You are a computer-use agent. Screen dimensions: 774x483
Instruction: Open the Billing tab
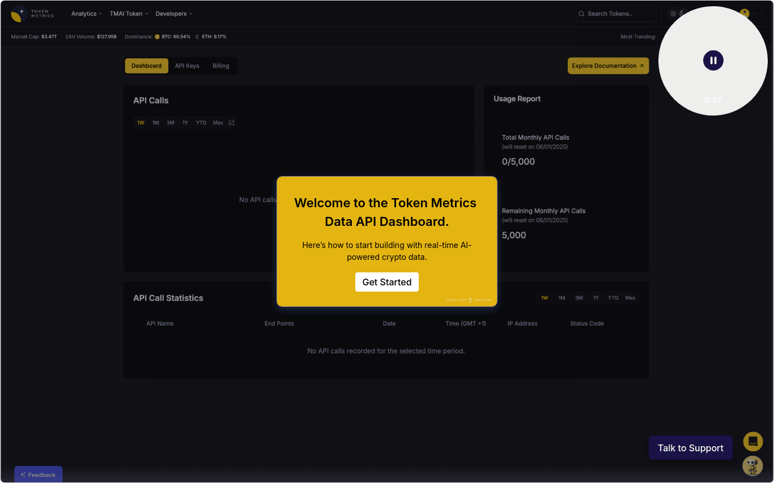(x=221, y=66)
